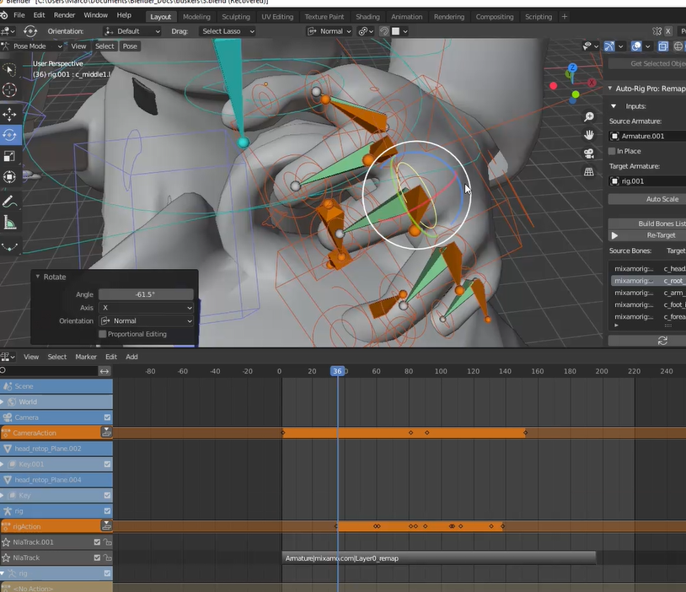Collapse the Inputs section in Auto-Rig Pro
The height and width of the screenshot is (592, 686).
click(x=614, y=105)
